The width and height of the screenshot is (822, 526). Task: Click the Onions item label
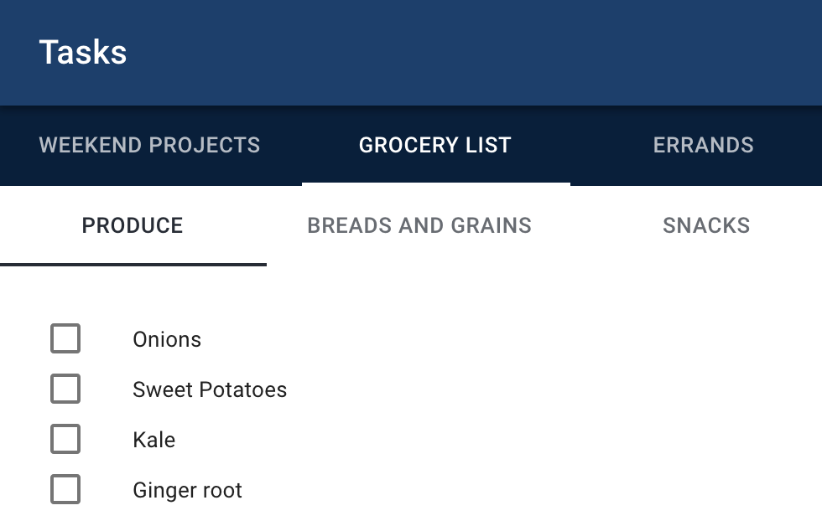point(167,340)
